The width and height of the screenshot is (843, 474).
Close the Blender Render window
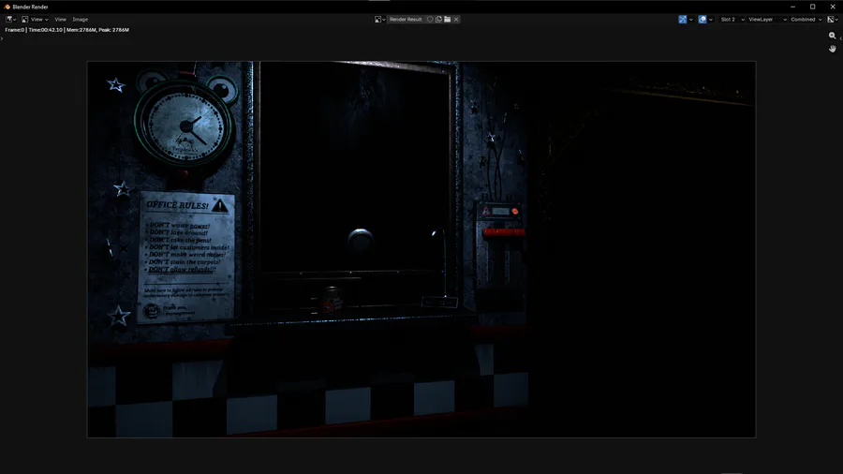coord(833,7)
